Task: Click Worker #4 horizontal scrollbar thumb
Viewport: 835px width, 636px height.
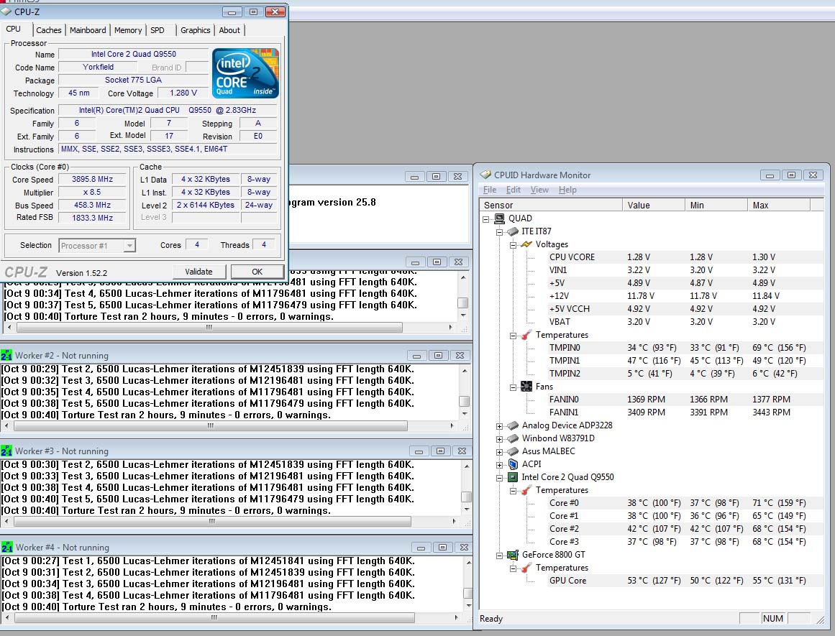Action: [214, 618]
